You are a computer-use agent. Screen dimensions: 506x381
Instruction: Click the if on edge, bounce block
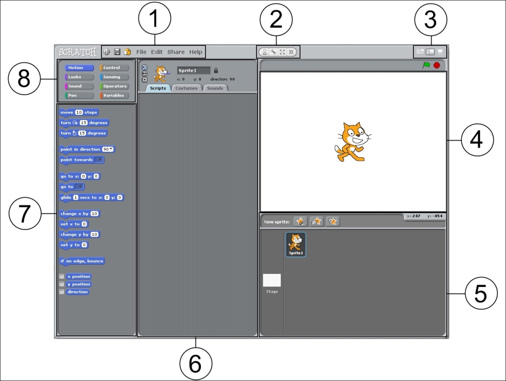click(x=82, y=261)
